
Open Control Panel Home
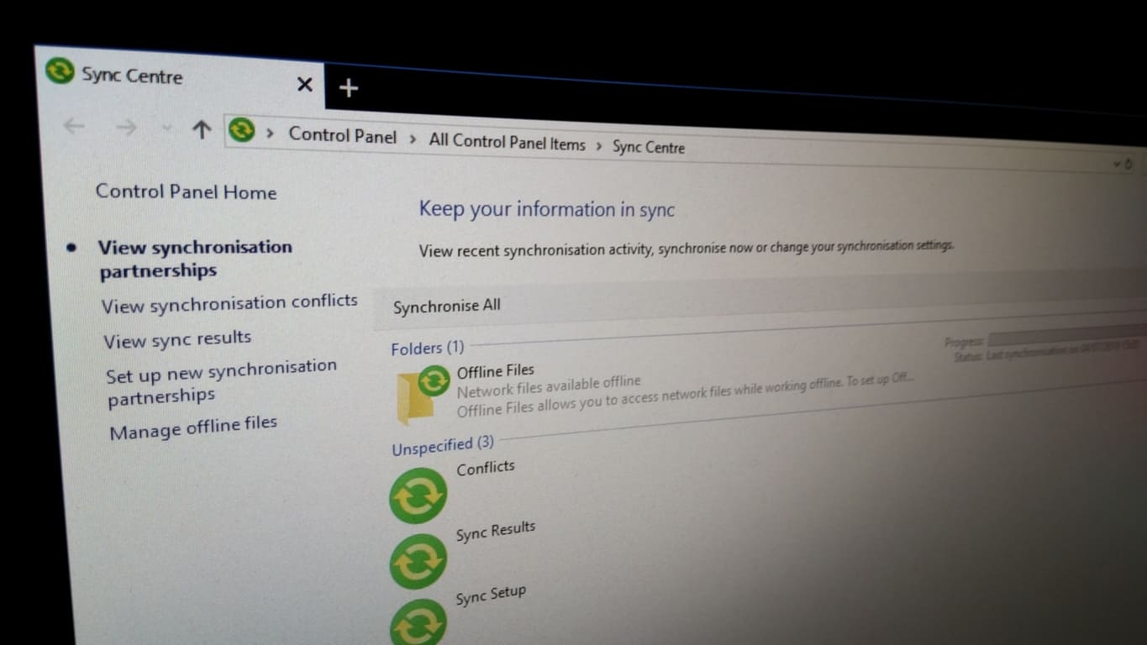(186, 191)
